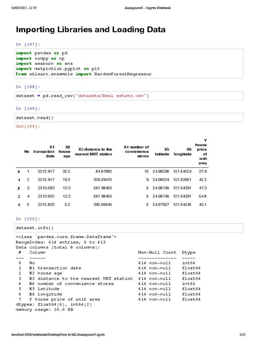The width and height of the screenshot is (257, 343).
Task: Click 'RandomForestRegressor' in the import cell
Action: click(123, 74)
